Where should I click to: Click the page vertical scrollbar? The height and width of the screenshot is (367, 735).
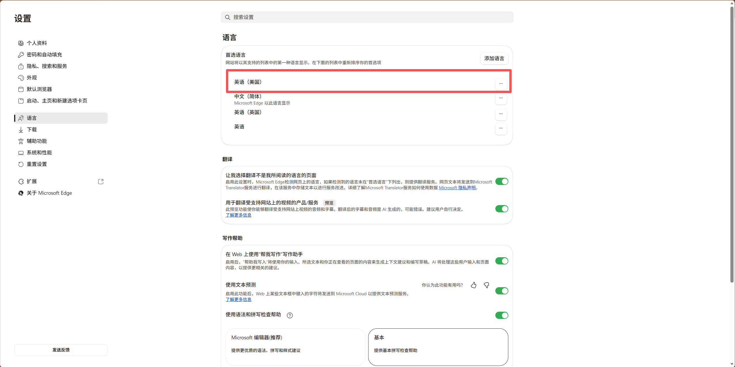pyautogui.click(x=732, y=144)
